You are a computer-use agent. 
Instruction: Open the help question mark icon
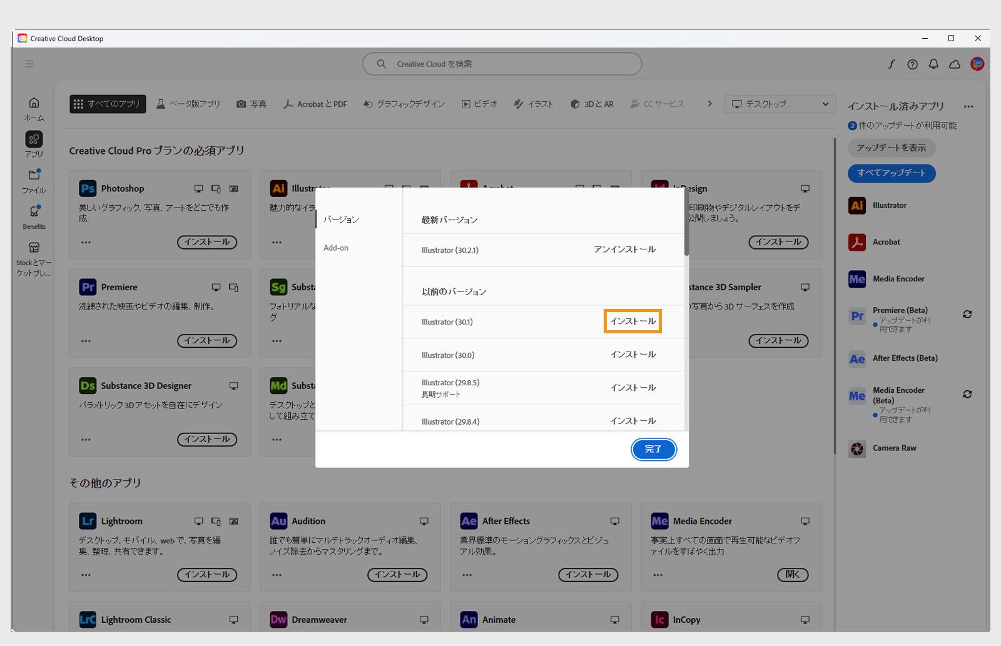click(912, 64)
